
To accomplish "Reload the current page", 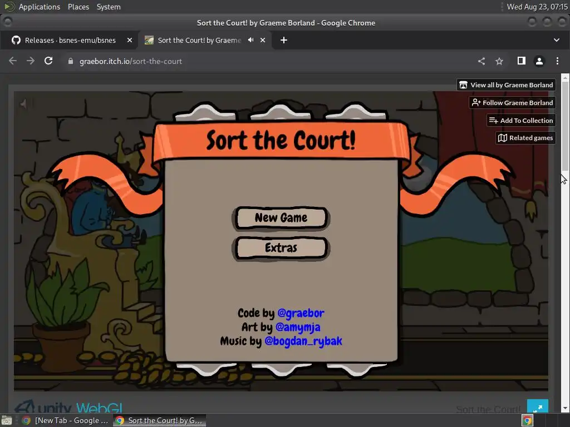I will pos(48,61).
